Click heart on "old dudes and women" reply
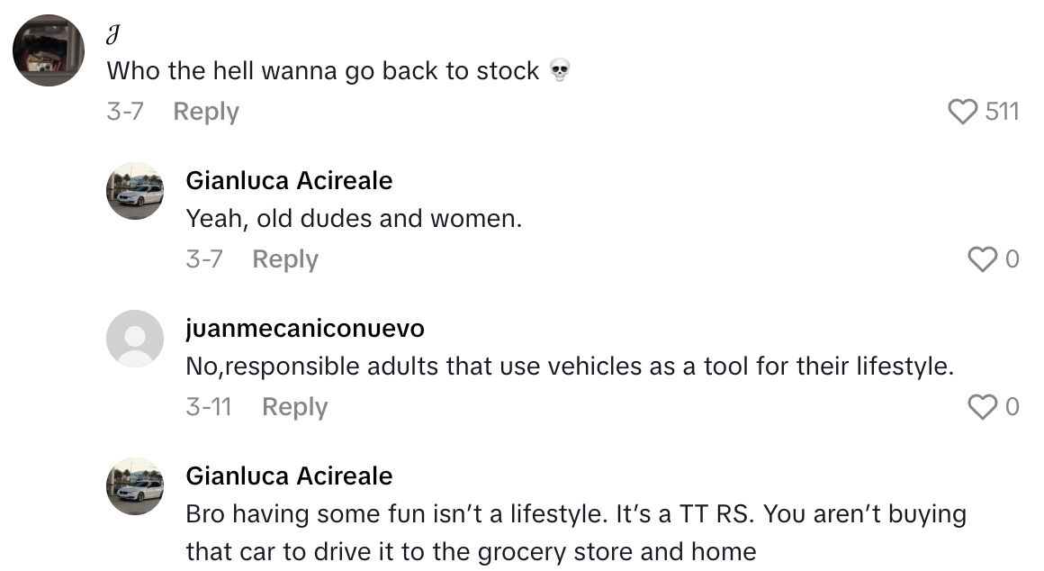 (x=981, y=259)
